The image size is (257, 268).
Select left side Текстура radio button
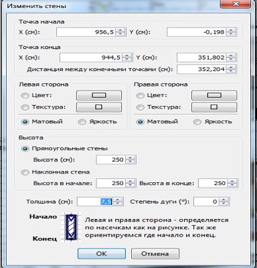pos(25,107)
